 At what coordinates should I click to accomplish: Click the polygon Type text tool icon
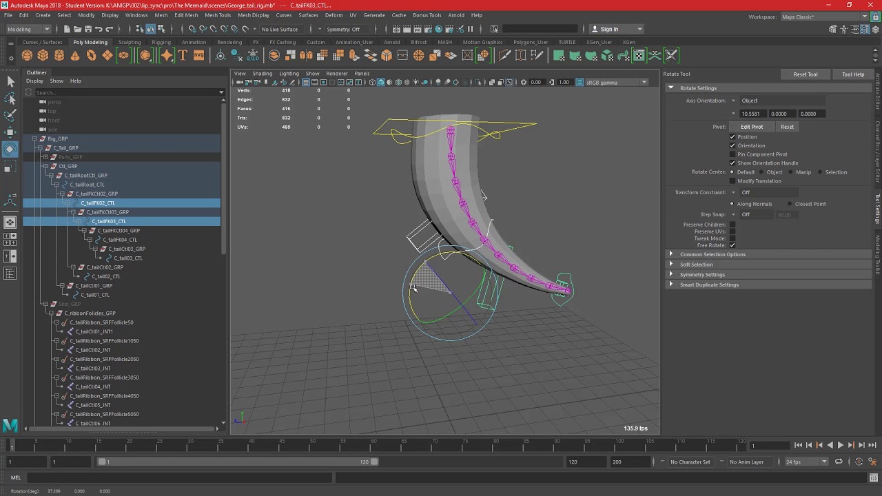(x=183, y=56)
